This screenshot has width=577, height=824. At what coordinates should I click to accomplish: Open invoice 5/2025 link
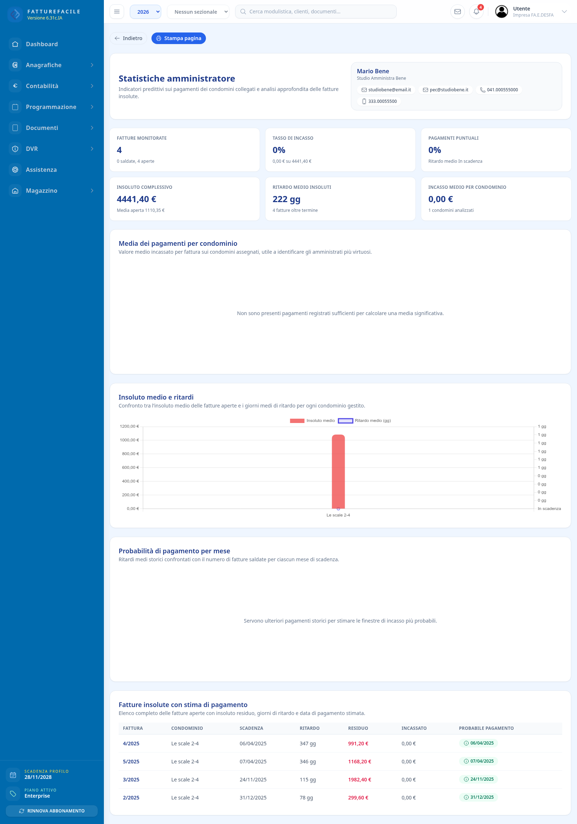coord(131,762)
